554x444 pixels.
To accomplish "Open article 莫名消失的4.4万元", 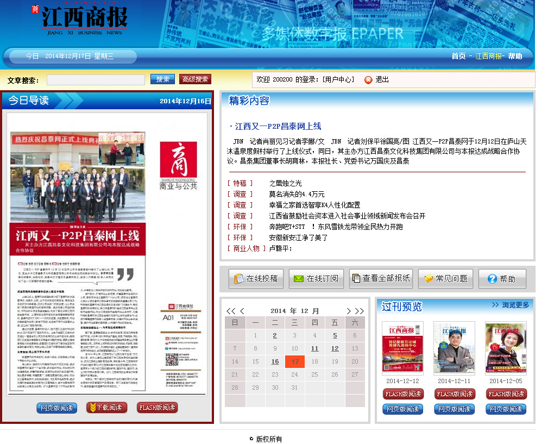I will click(x=297, y=195).
